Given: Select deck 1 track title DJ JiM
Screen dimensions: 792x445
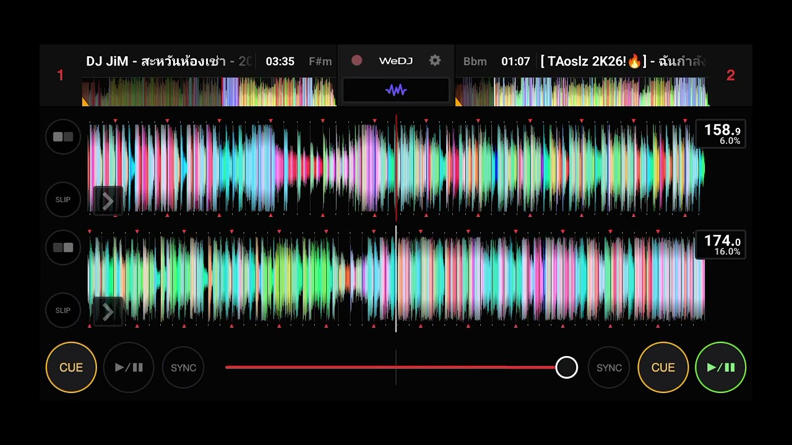Looking at the screenshot, I should [169, 61].
